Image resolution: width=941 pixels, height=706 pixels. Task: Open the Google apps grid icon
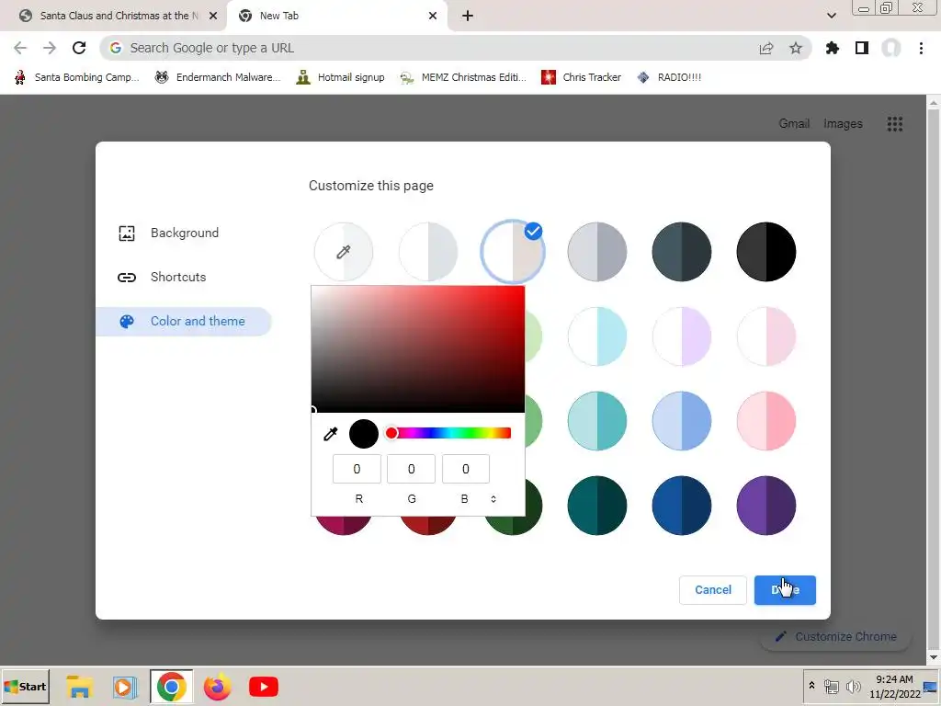895,124
